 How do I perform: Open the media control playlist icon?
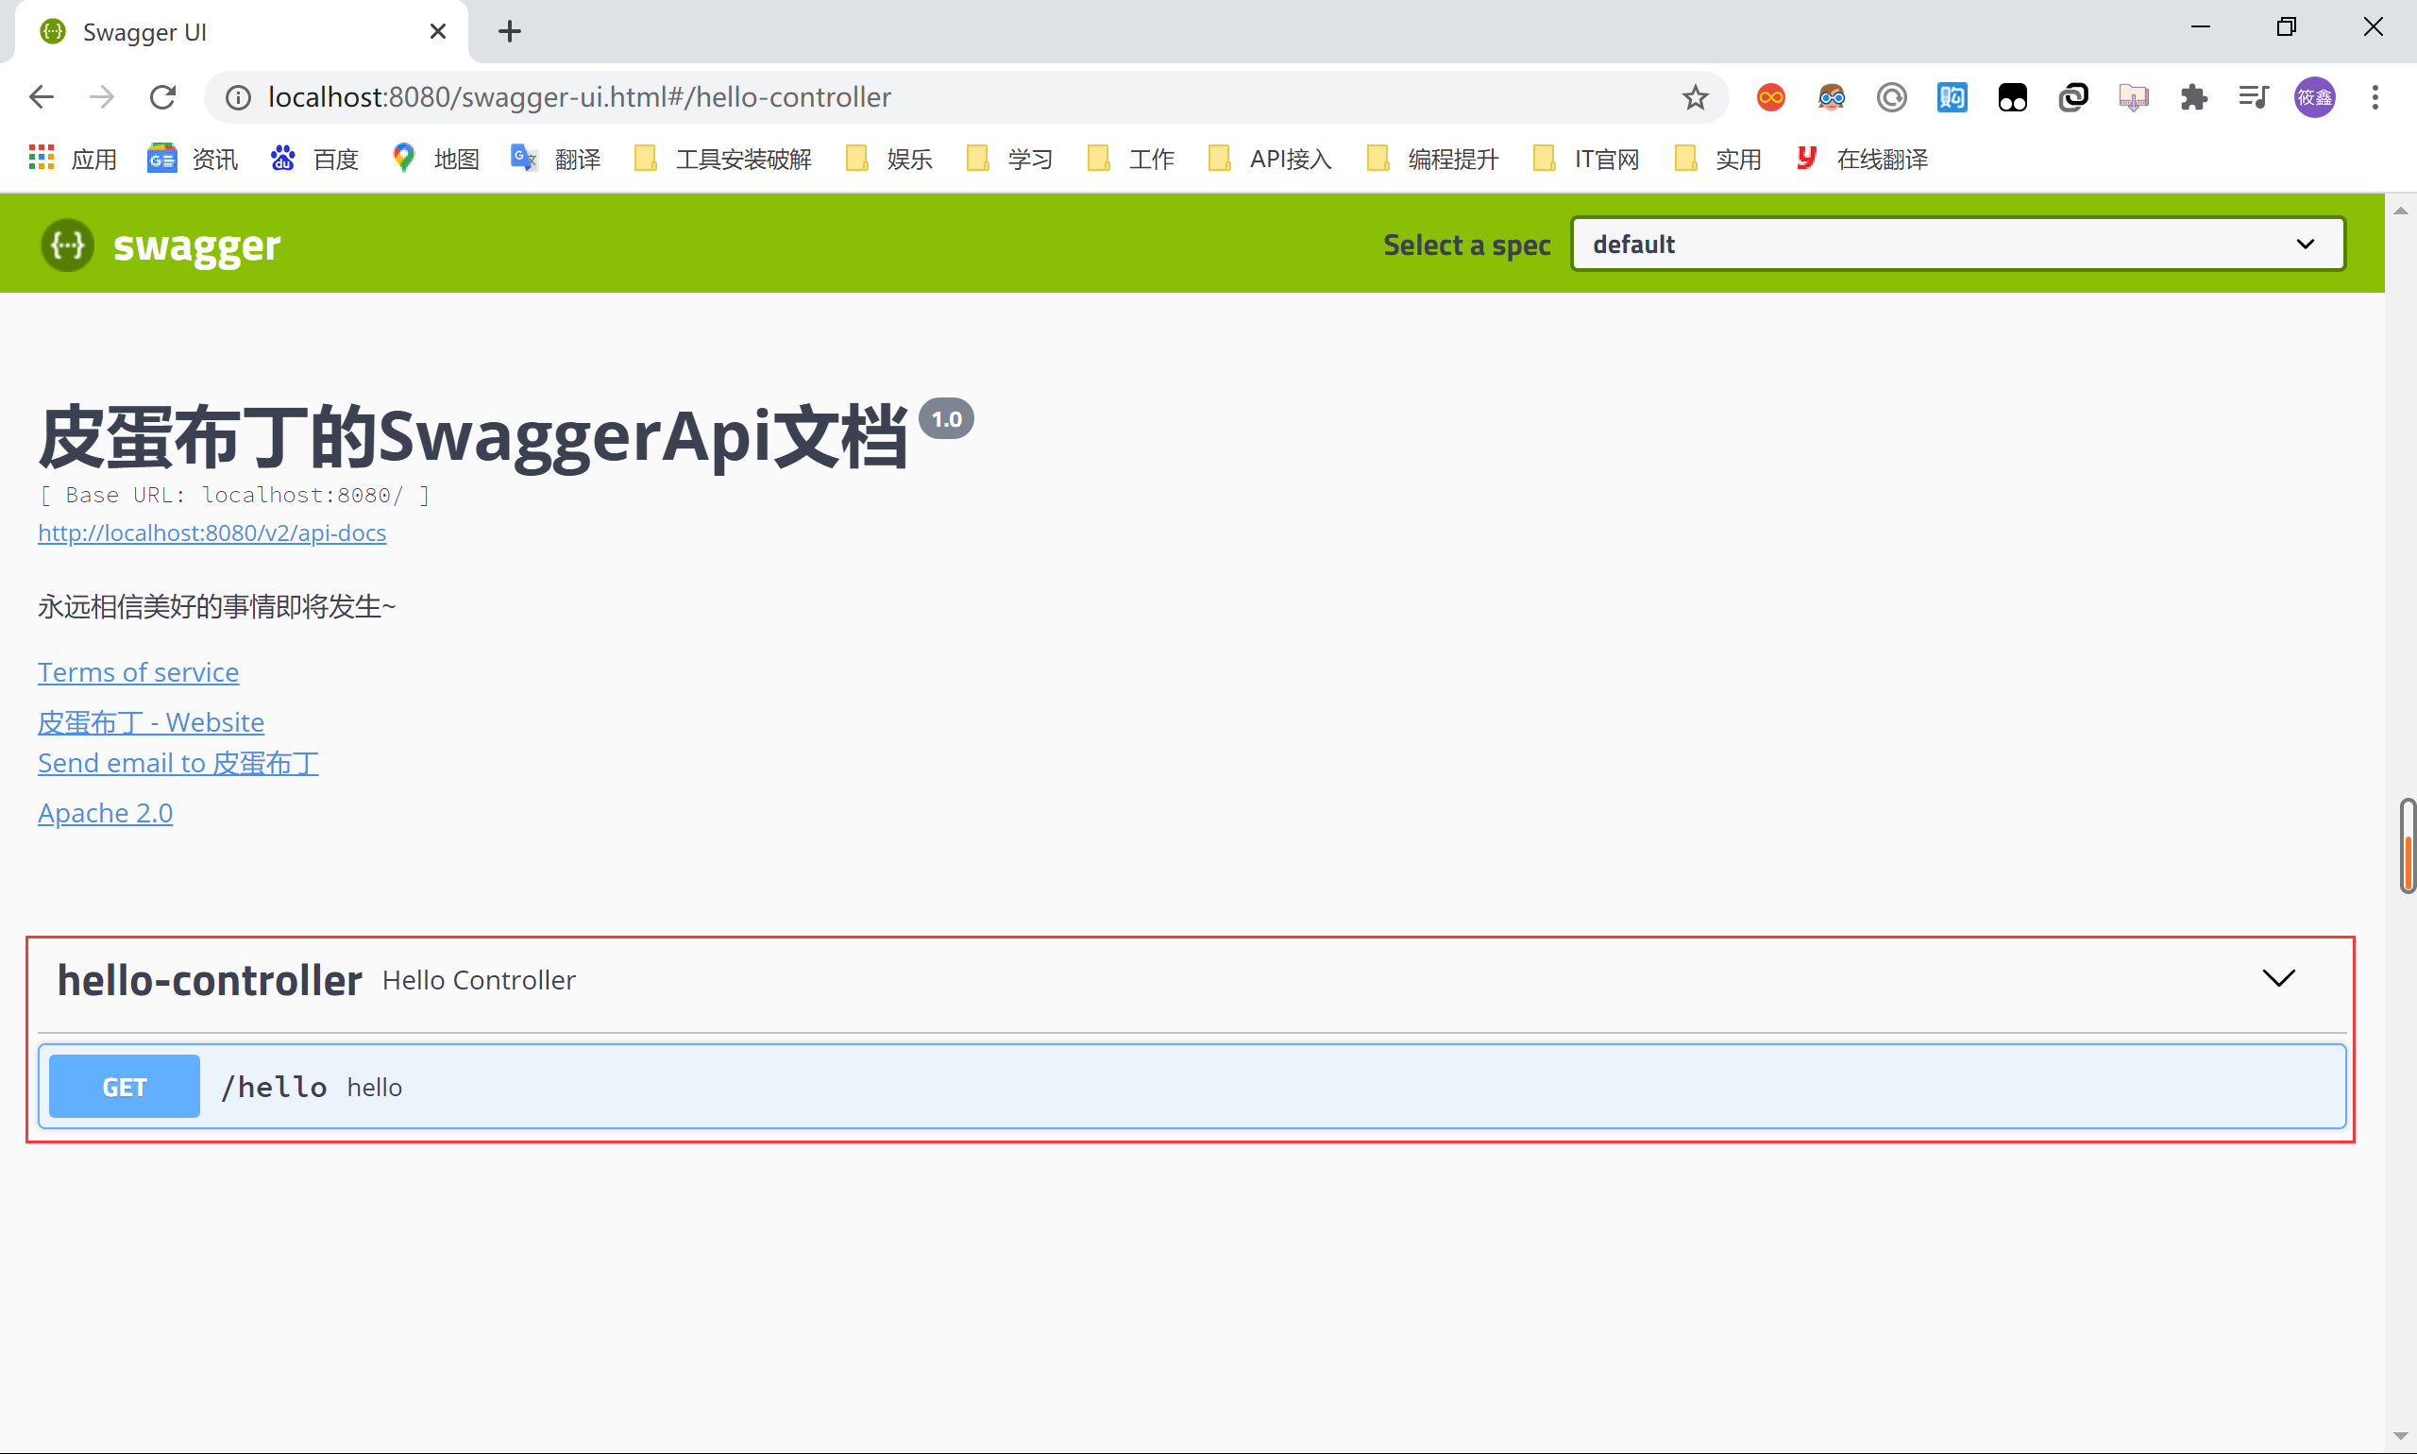2254,97
